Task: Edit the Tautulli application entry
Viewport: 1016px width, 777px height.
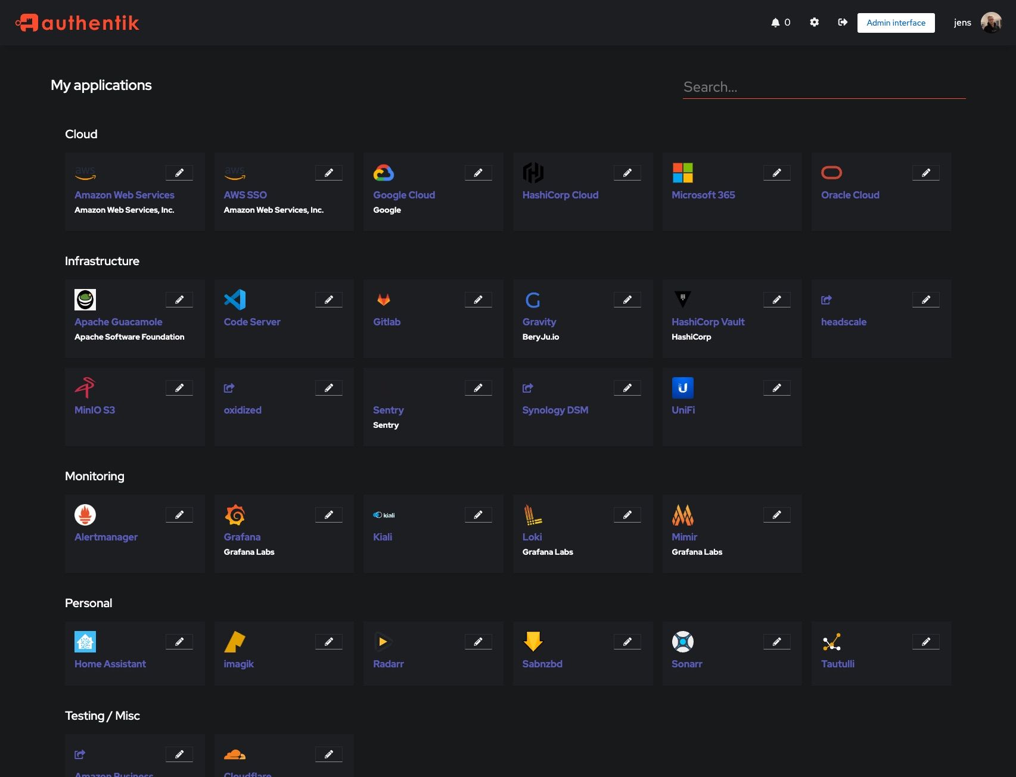Action: tap(925, 642)
